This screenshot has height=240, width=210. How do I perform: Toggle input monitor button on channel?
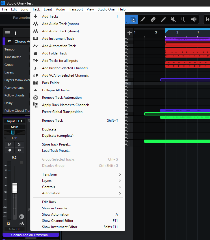tap(19, 150)
